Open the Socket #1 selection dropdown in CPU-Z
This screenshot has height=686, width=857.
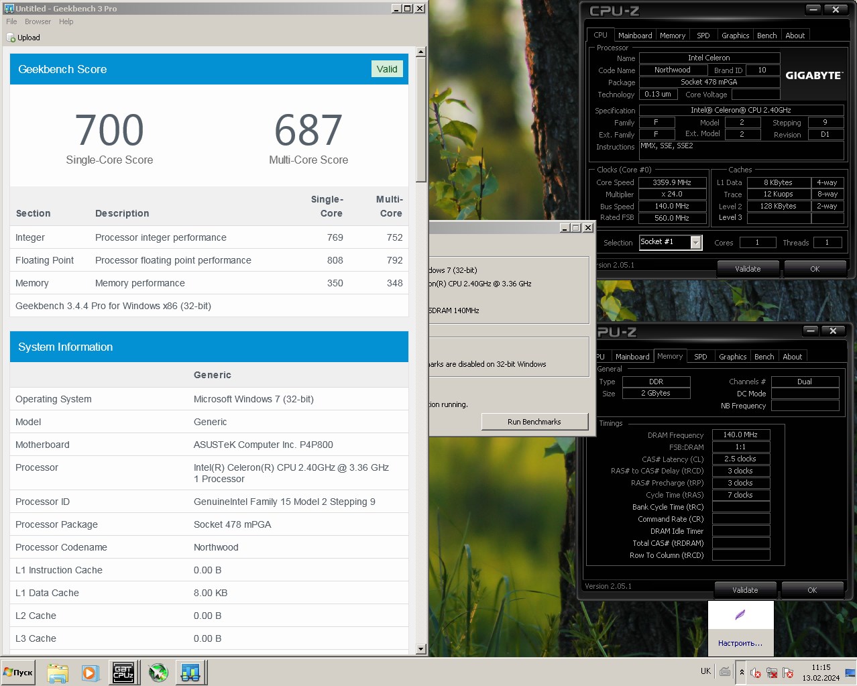pyautogui.click(x=696, y=242)
